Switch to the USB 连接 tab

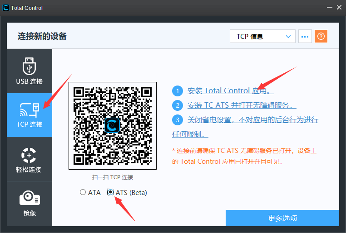(x=30, y=71)
